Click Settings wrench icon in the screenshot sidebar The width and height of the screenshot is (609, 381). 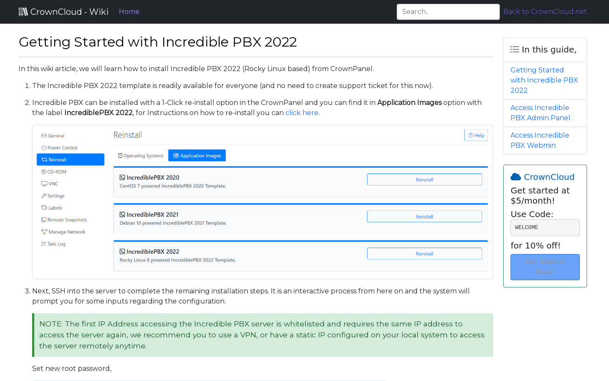click(44, 196)
